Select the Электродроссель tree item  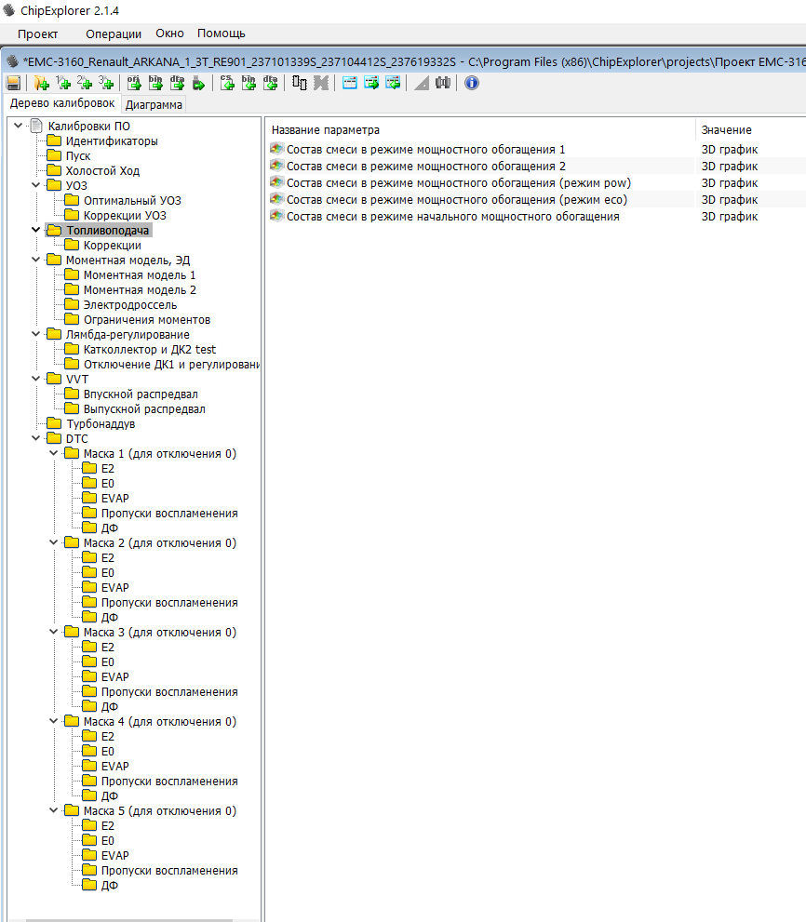point(129,305)
